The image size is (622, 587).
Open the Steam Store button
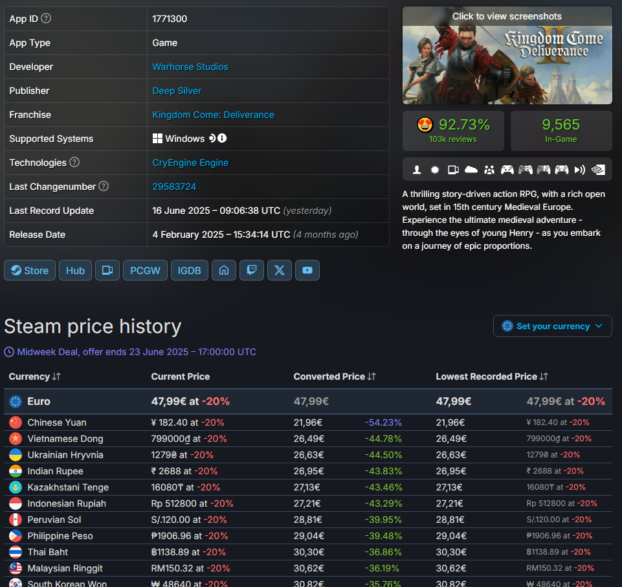[30, 270]
